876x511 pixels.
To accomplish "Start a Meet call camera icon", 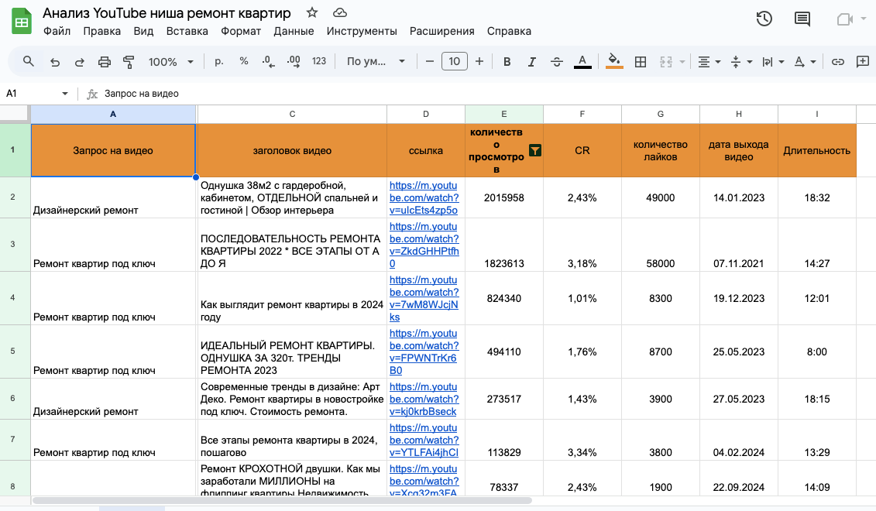I will tap(845, 19).
